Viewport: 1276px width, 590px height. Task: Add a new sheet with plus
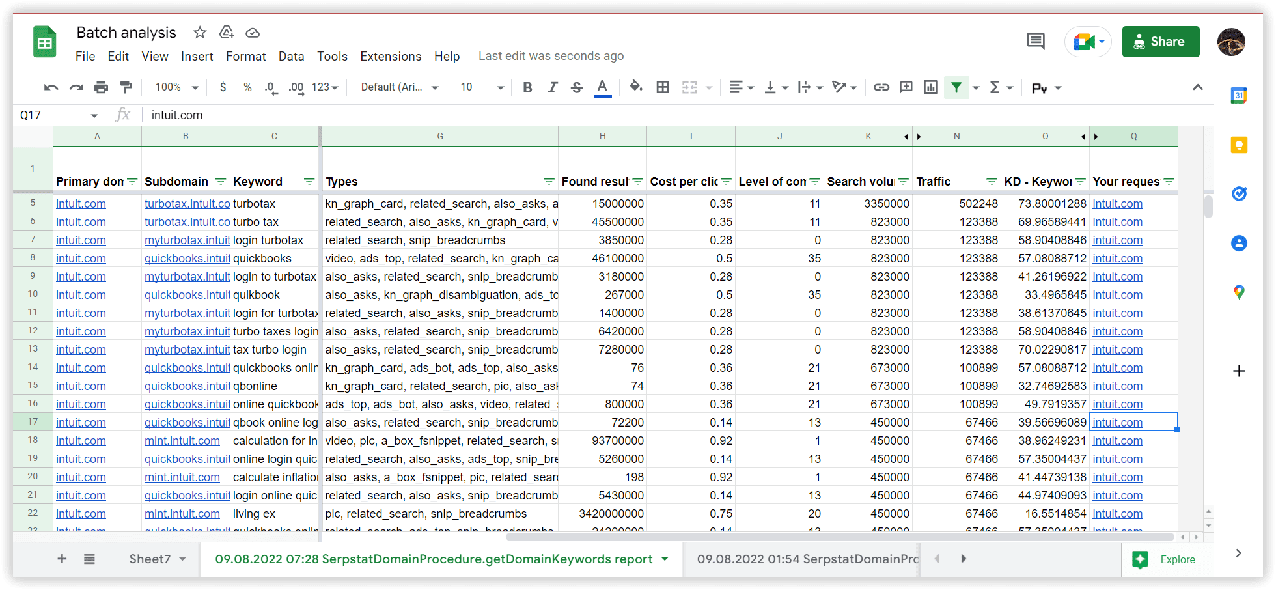point(62,559)
